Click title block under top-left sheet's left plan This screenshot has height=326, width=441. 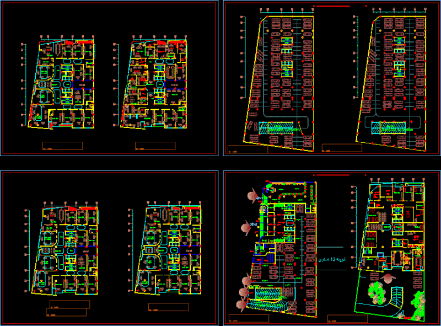point(62,146)
